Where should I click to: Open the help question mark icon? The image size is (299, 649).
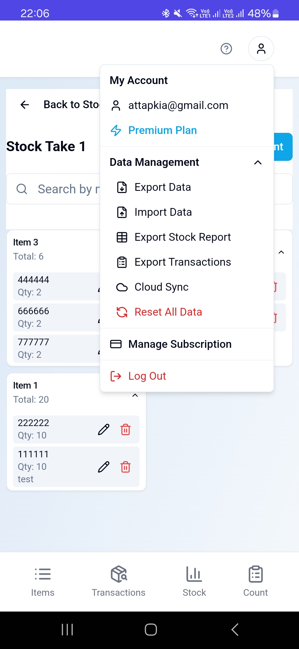pos(226,49)
